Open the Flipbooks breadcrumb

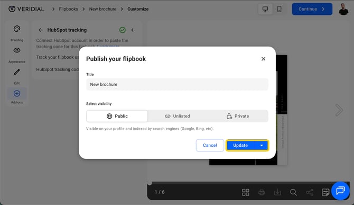68,9
